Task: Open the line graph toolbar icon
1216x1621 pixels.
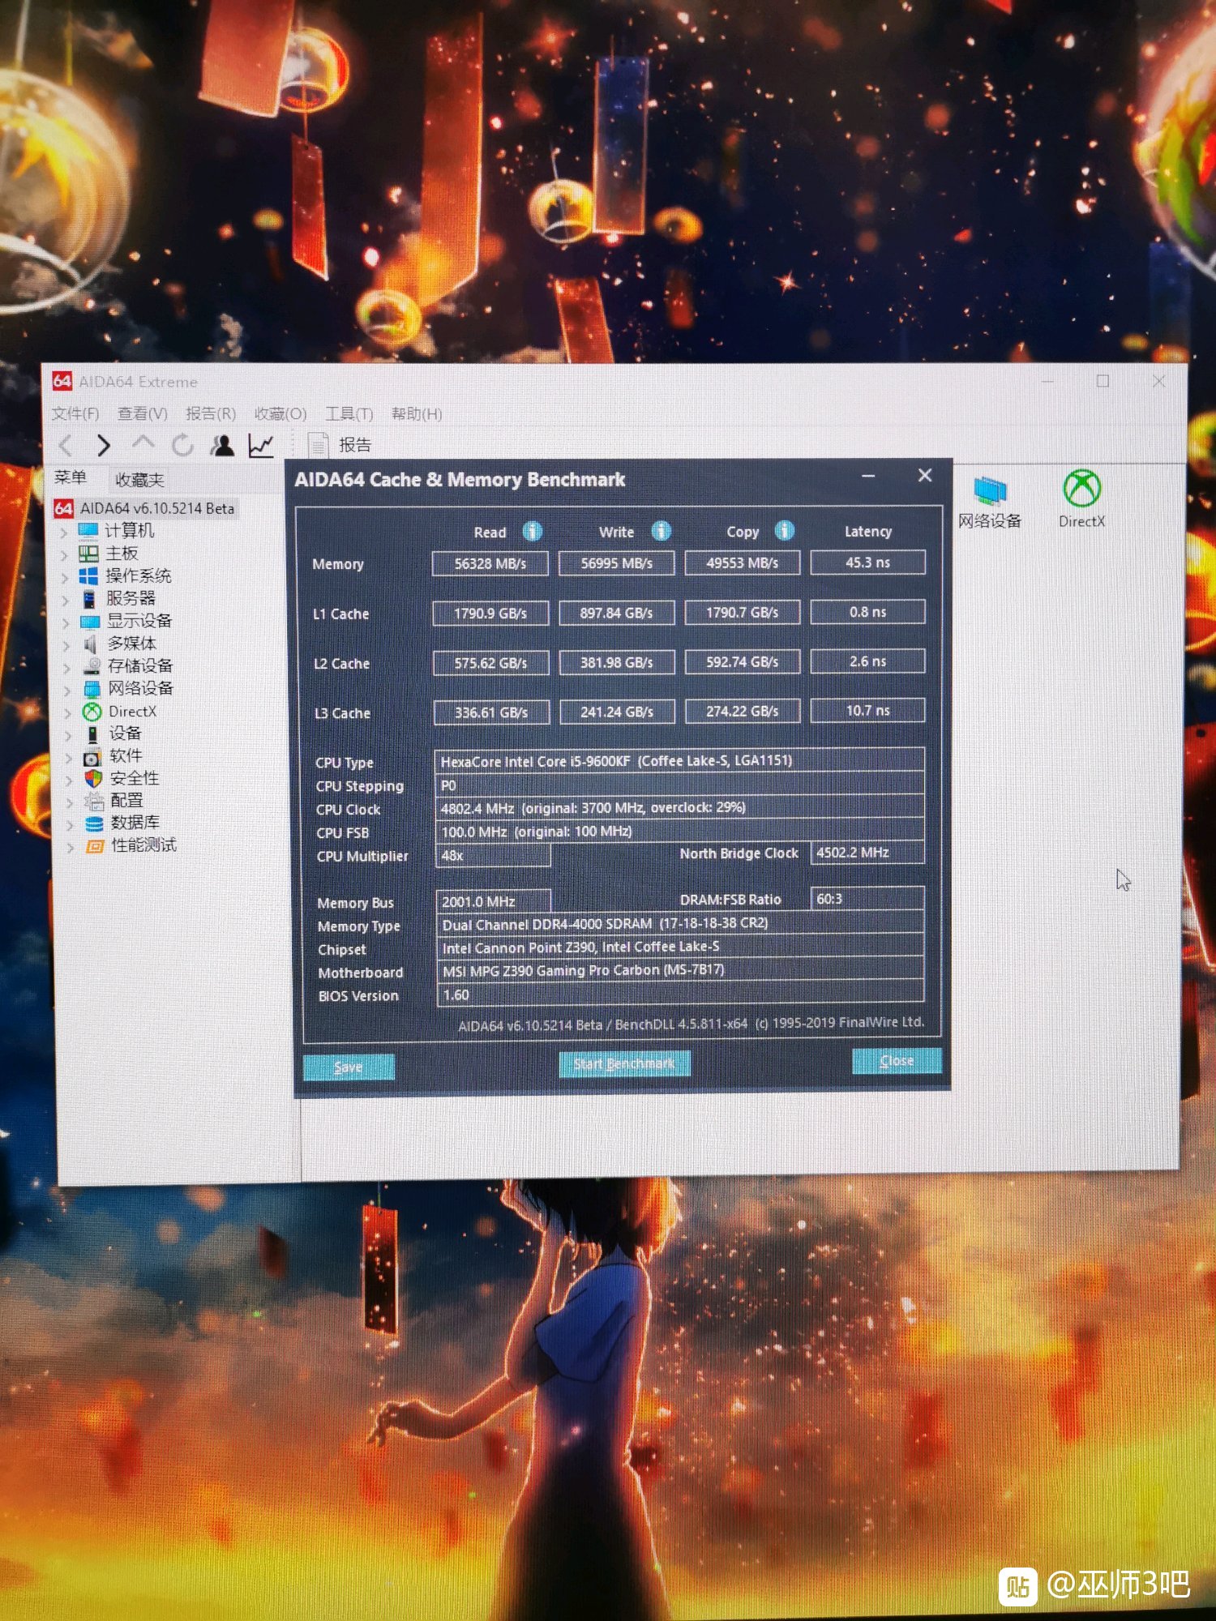Action: 261,444
